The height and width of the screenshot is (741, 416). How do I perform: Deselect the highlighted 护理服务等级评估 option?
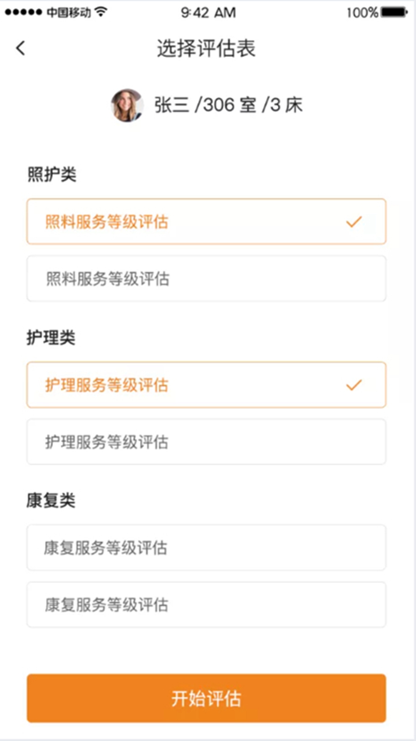click(206, 385)
